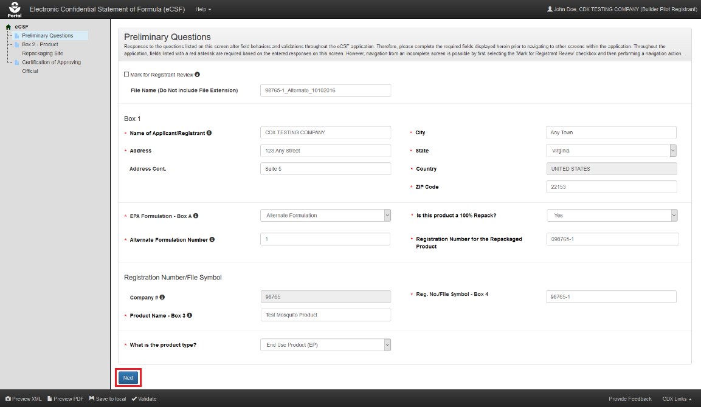The image size is (701, 407).
Task: Click Save to local text link
Action: coord(111,399)
